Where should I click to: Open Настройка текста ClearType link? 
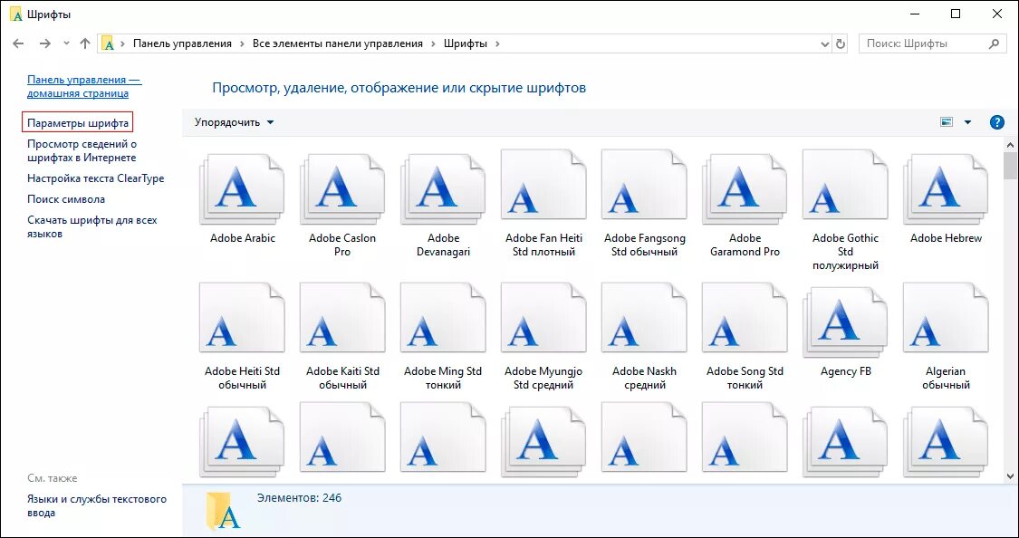pos(95,178)
